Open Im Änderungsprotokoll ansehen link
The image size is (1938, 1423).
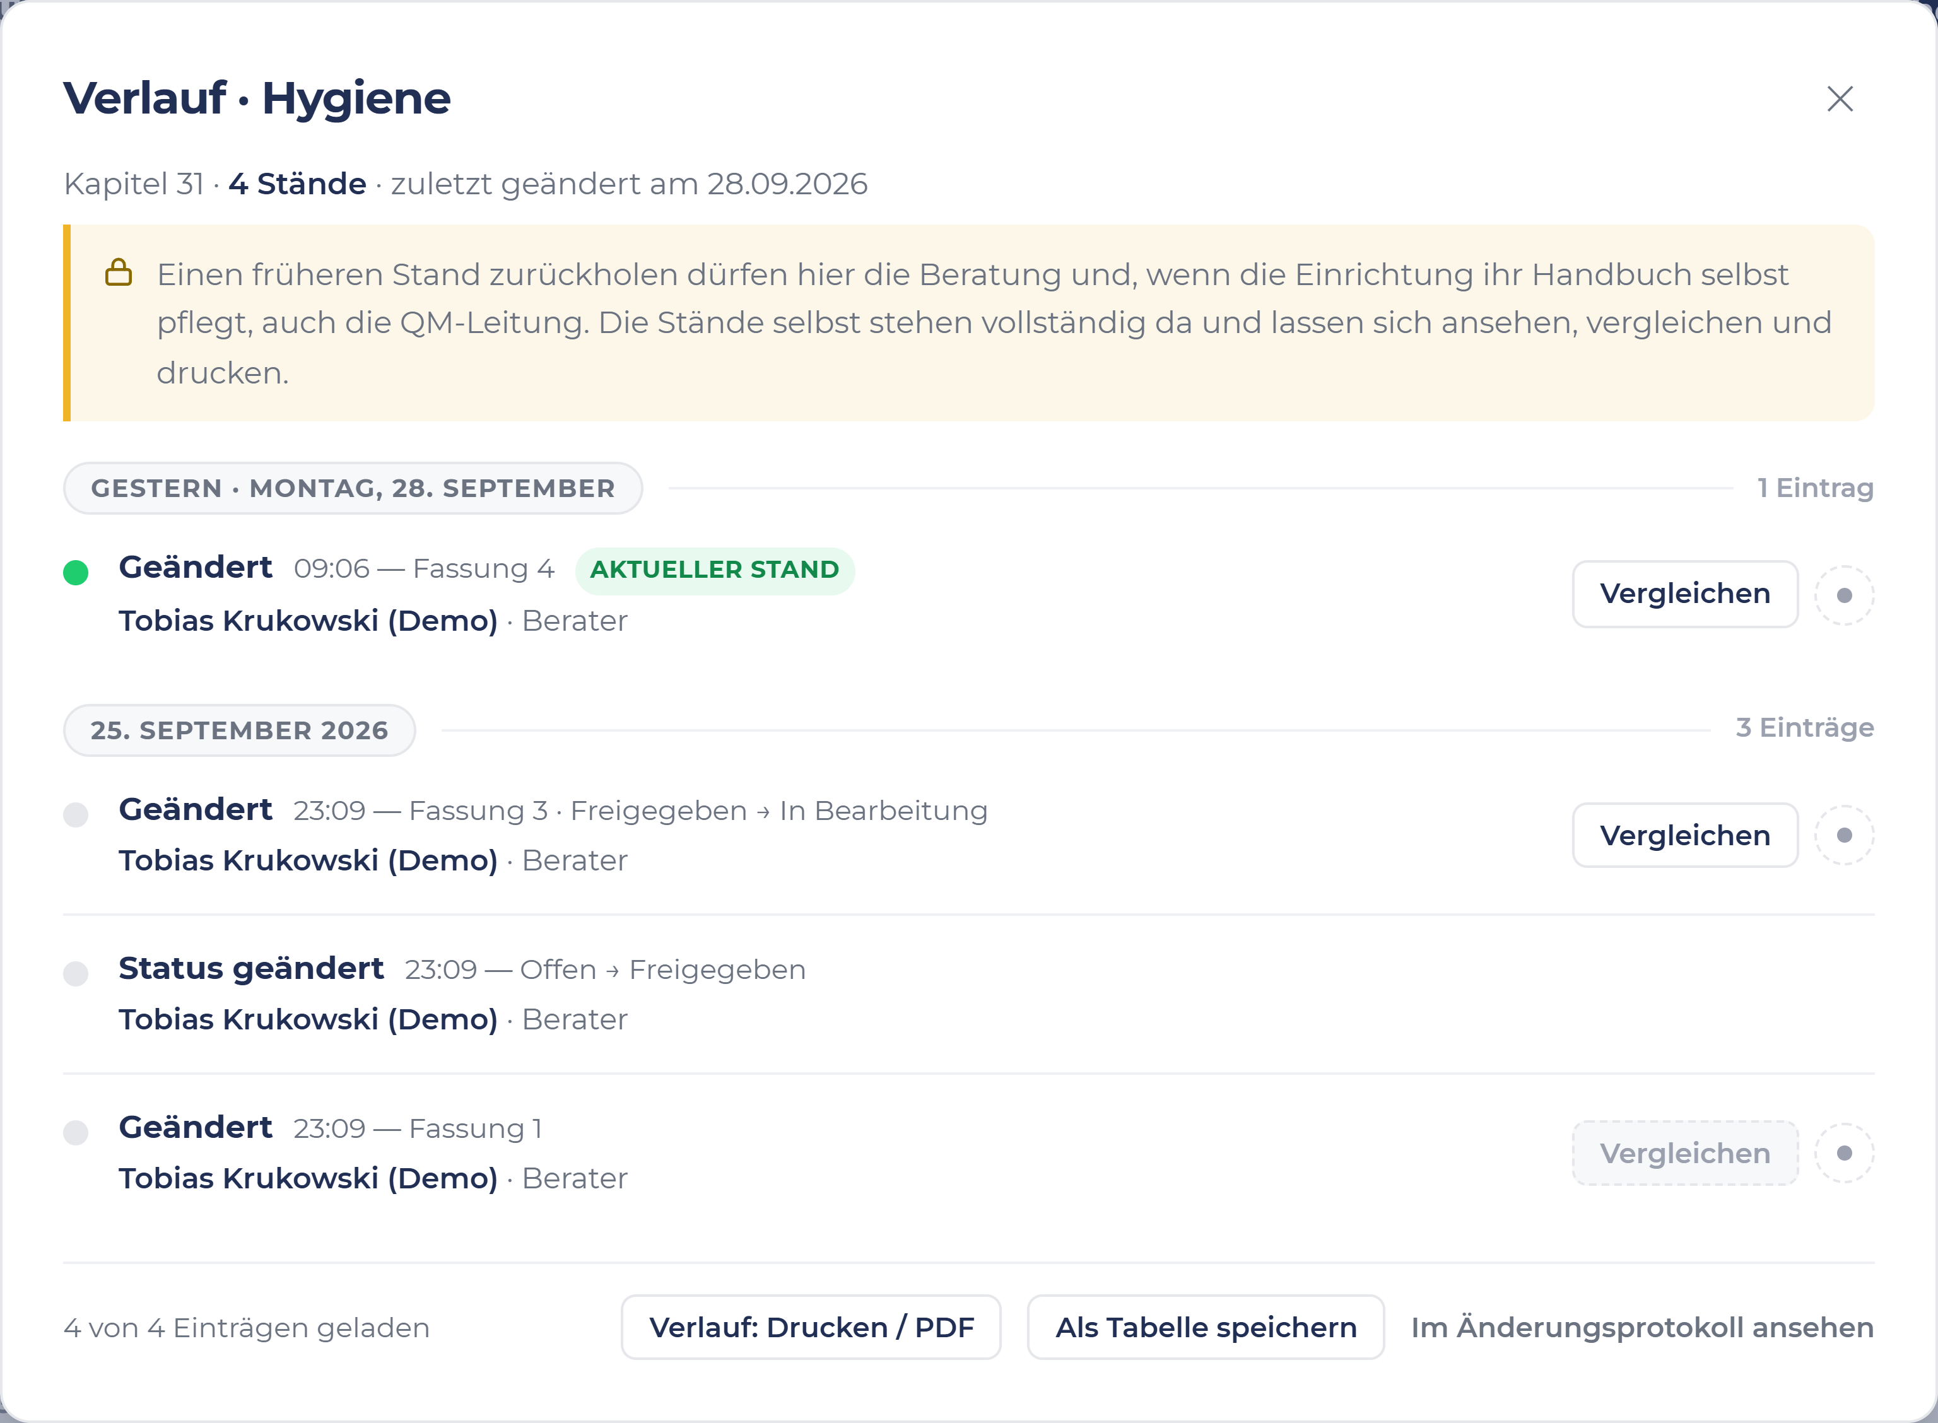(x=1641, y=1327)
